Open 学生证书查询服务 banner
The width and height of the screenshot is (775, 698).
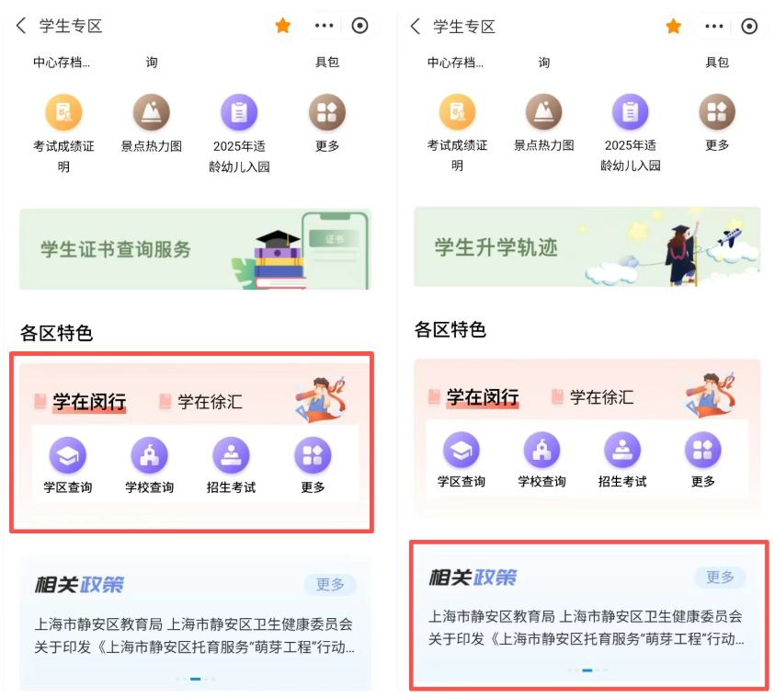pos(195,249)
